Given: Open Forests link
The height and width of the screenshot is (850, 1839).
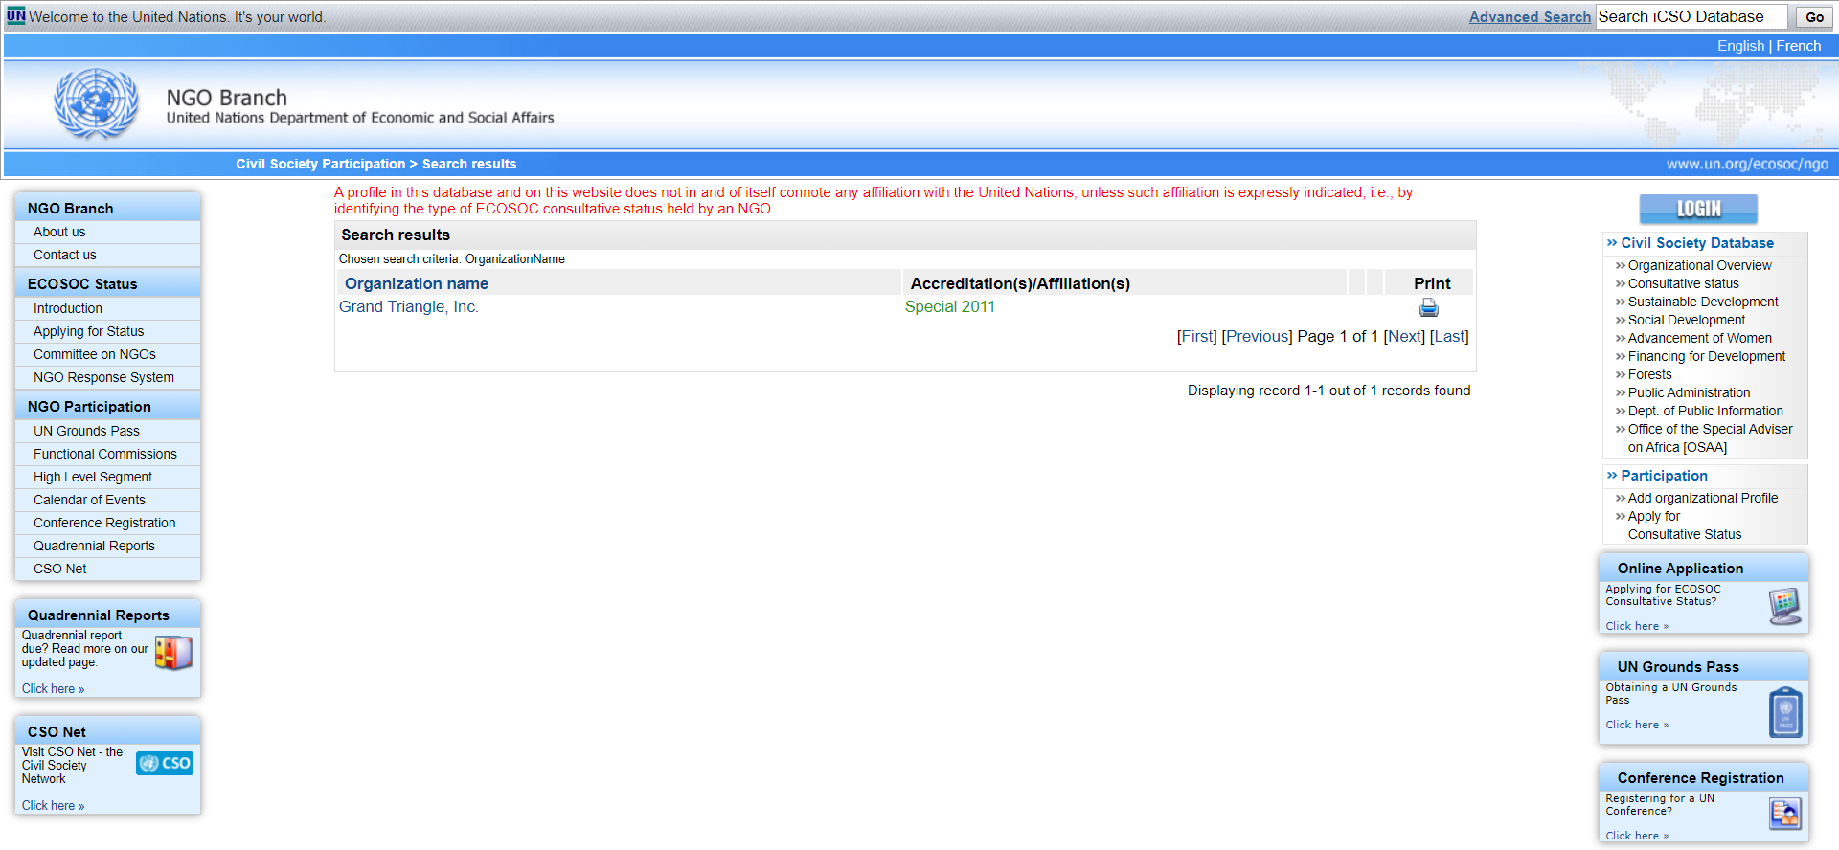Looking at the screenshot, I should (x=1650, y=374).
